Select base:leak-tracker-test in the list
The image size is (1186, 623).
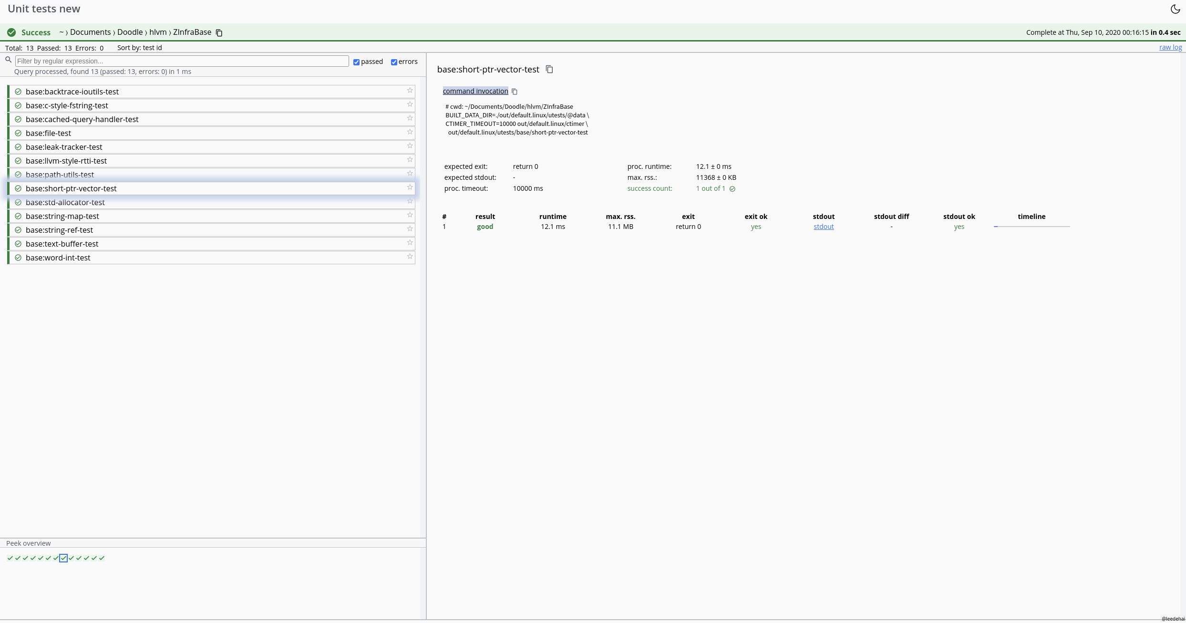pos(212,147)
